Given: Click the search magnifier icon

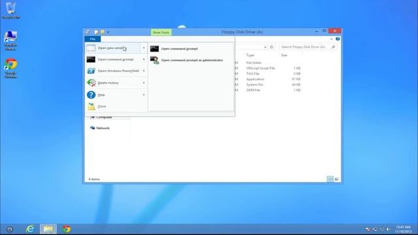Looking at the screenshot, I should coord(333,47).
